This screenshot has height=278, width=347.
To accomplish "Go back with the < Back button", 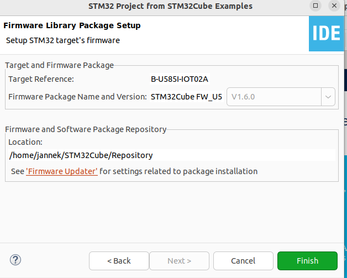I will [119, 261].
